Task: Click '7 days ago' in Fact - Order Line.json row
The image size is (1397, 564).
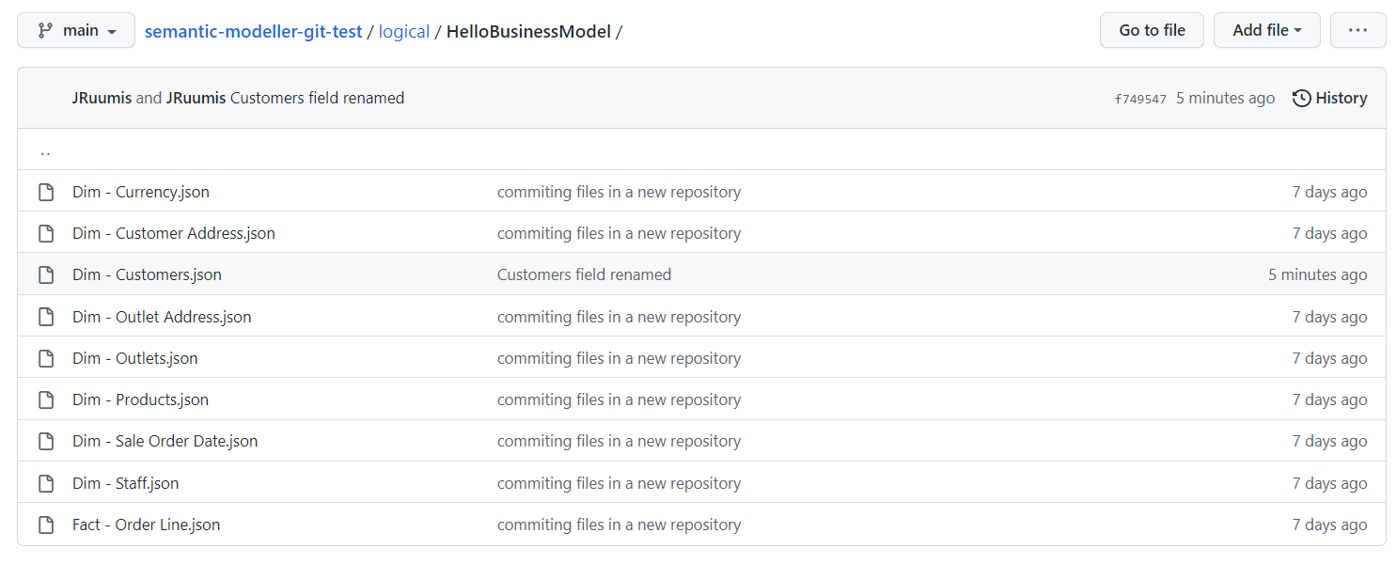Action: click(x=1329, y=525)
